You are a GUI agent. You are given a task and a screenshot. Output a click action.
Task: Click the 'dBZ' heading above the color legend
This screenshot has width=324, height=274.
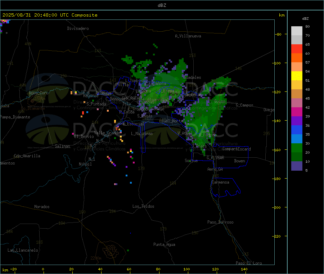tap(305, 19)
